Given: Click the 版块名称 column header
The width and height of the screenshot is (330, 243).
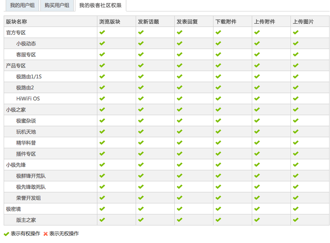Looking at the screenshot, I should (x=16, y=22).
